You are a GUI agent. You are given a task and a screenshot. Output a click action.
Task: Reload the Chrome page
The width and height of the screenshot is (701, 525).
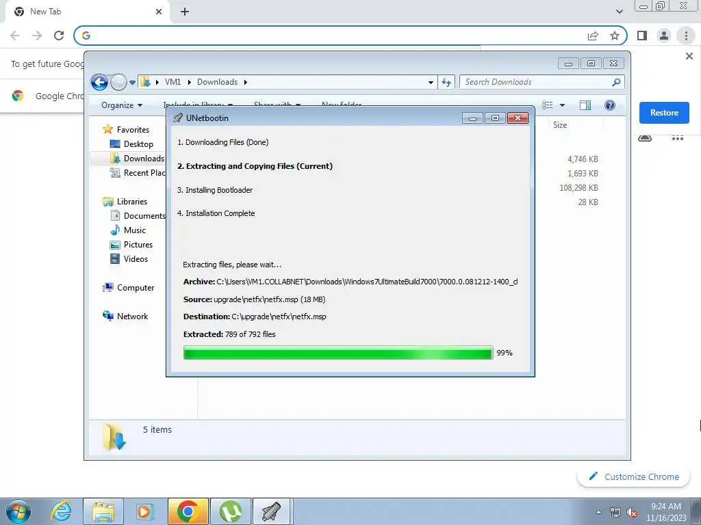pos(59,36)
